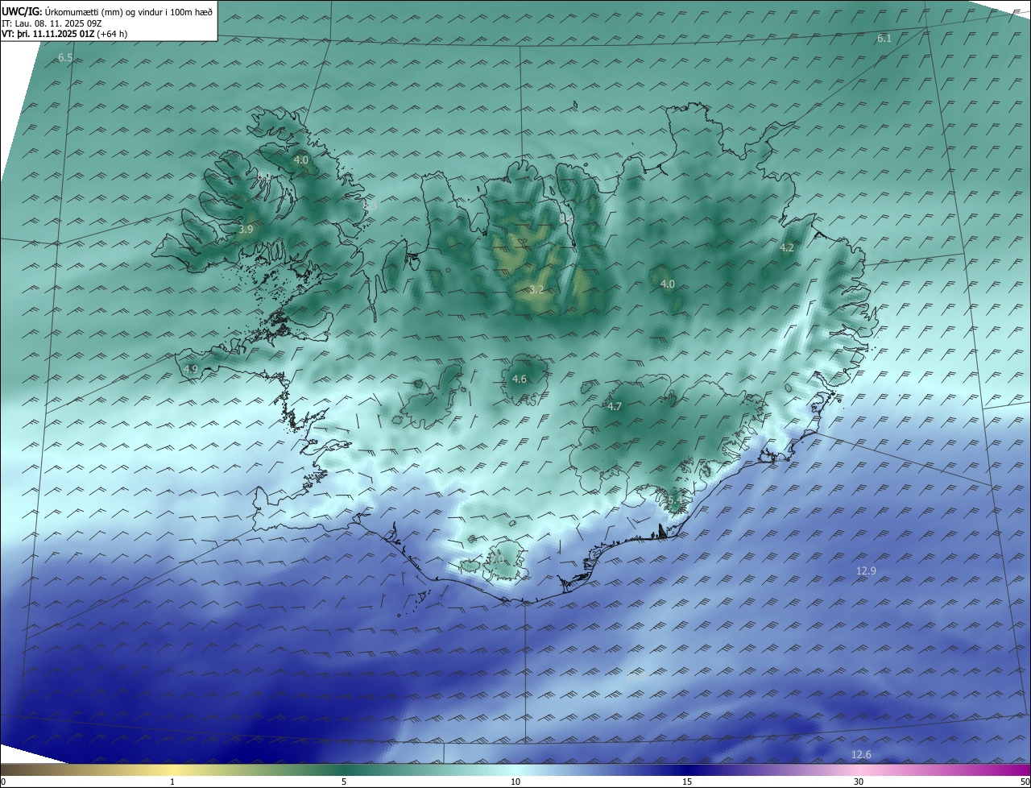Click the 8.4 value label
Screen dimensions: 1031x788
pos(566,218)
